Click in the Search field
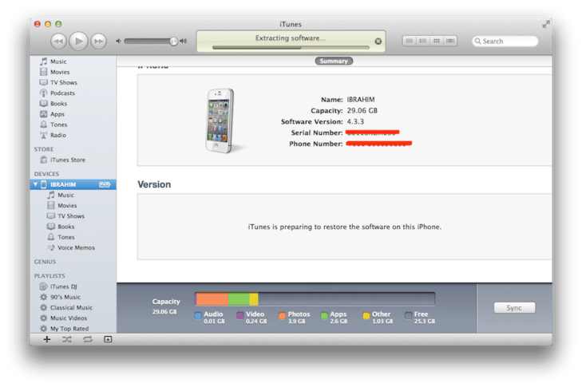This screenshot has height=387, width=582. [508, 41]
